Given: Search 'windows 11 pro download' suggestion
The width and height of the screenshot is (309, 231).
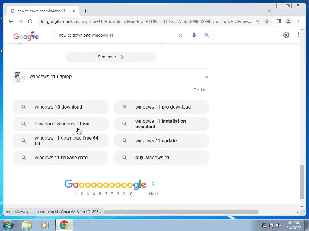Looking at the screenshot, I should [x=161, y=107].
